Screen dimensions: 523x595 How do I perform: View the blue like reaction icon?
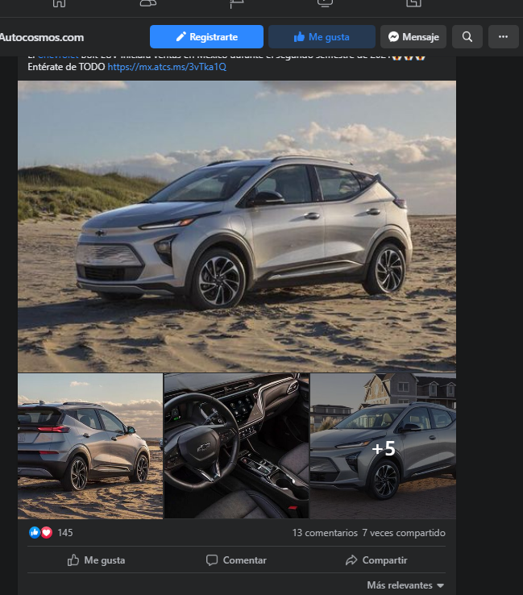click(35, 532)
